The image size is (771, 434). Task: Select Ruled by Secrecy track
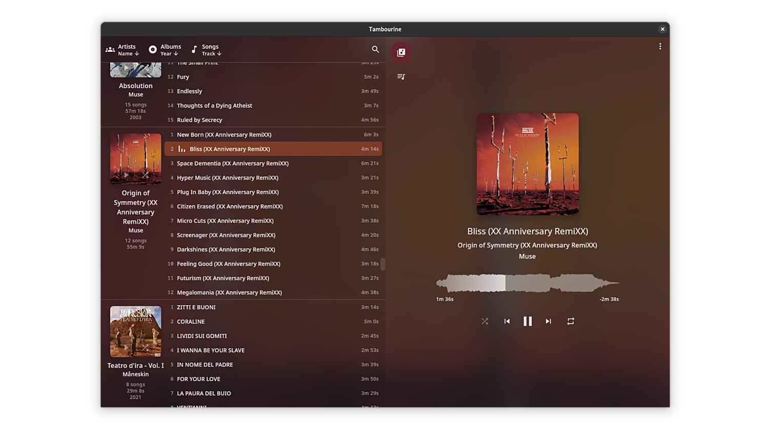click(x=273, y=120)
